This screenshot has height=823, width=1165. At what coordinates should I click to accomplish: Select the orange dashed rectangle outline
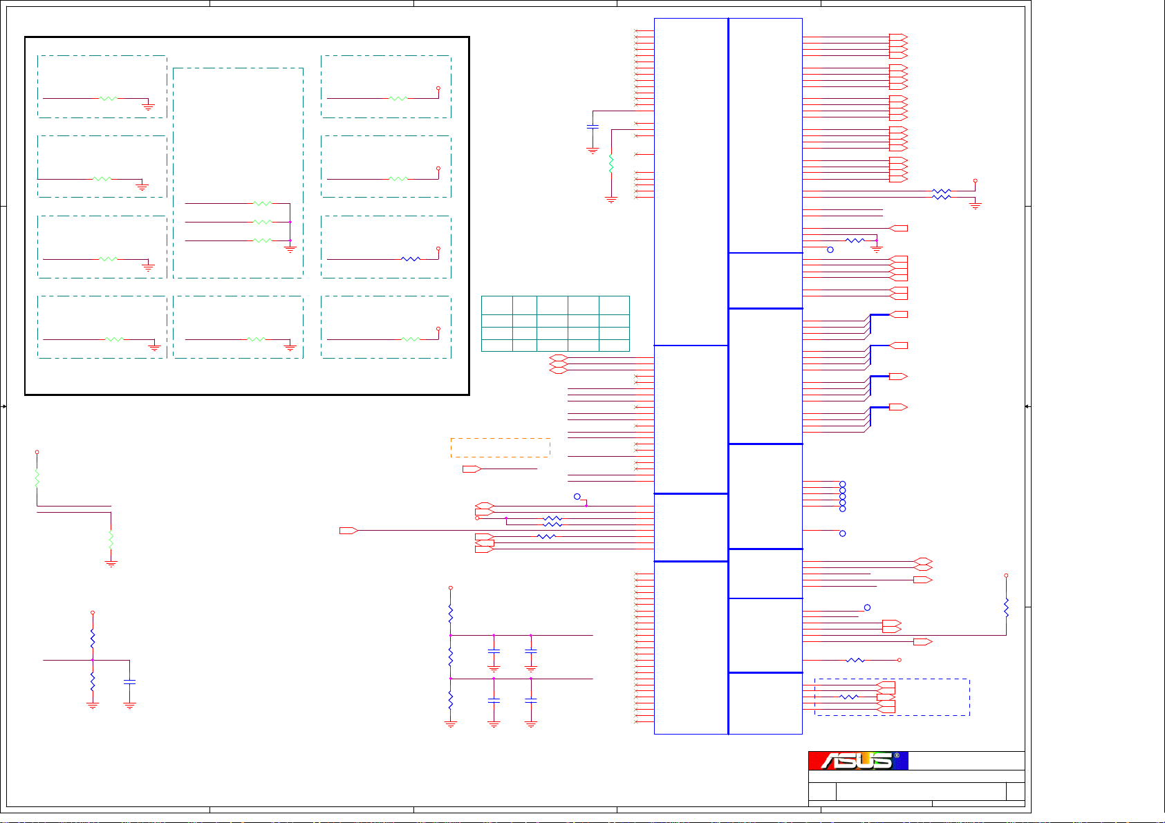501,448
